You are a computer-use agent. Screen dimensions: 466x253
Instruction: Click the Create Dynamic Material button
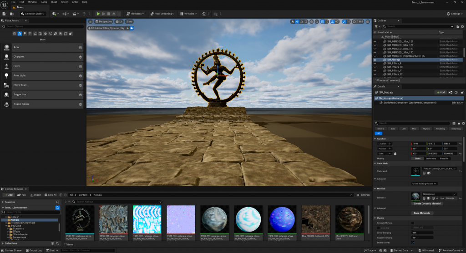click(427, 203)
